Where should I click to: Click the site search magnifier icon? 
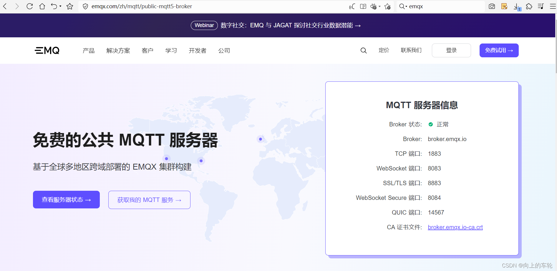[x=364, y=51]
